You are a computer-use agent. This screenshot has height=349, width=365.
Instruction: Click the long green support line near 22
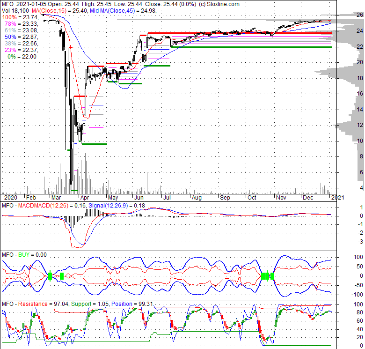click(251, 47)
